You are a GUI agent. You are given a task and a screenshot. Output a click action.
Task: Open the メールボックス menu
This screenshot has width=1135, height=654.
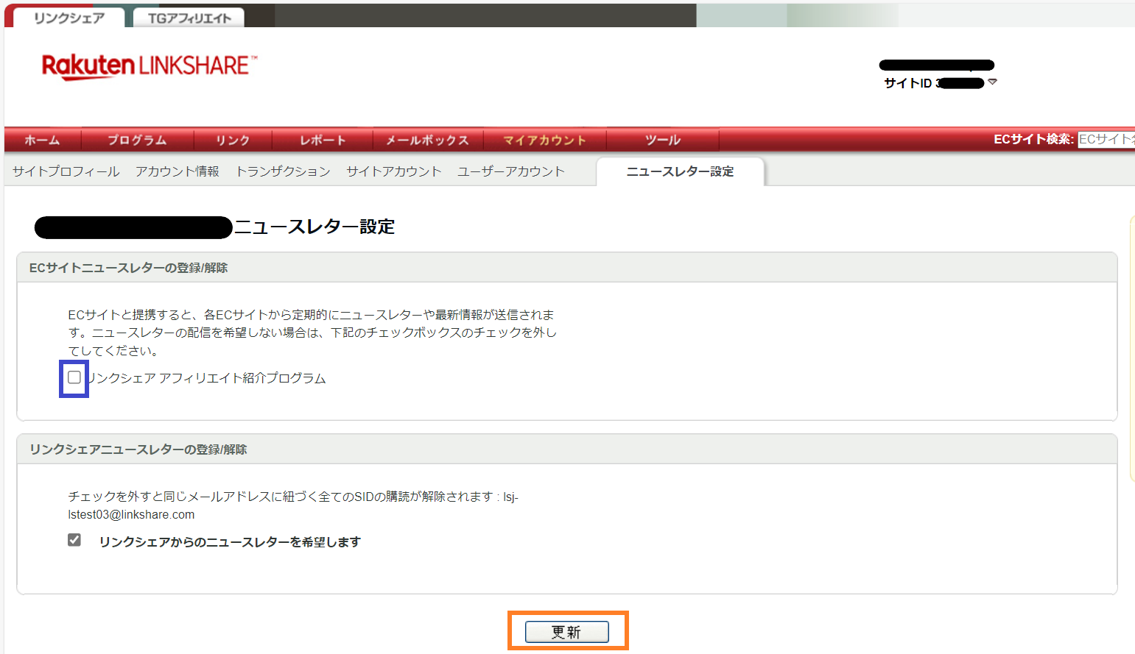[427, 140]
